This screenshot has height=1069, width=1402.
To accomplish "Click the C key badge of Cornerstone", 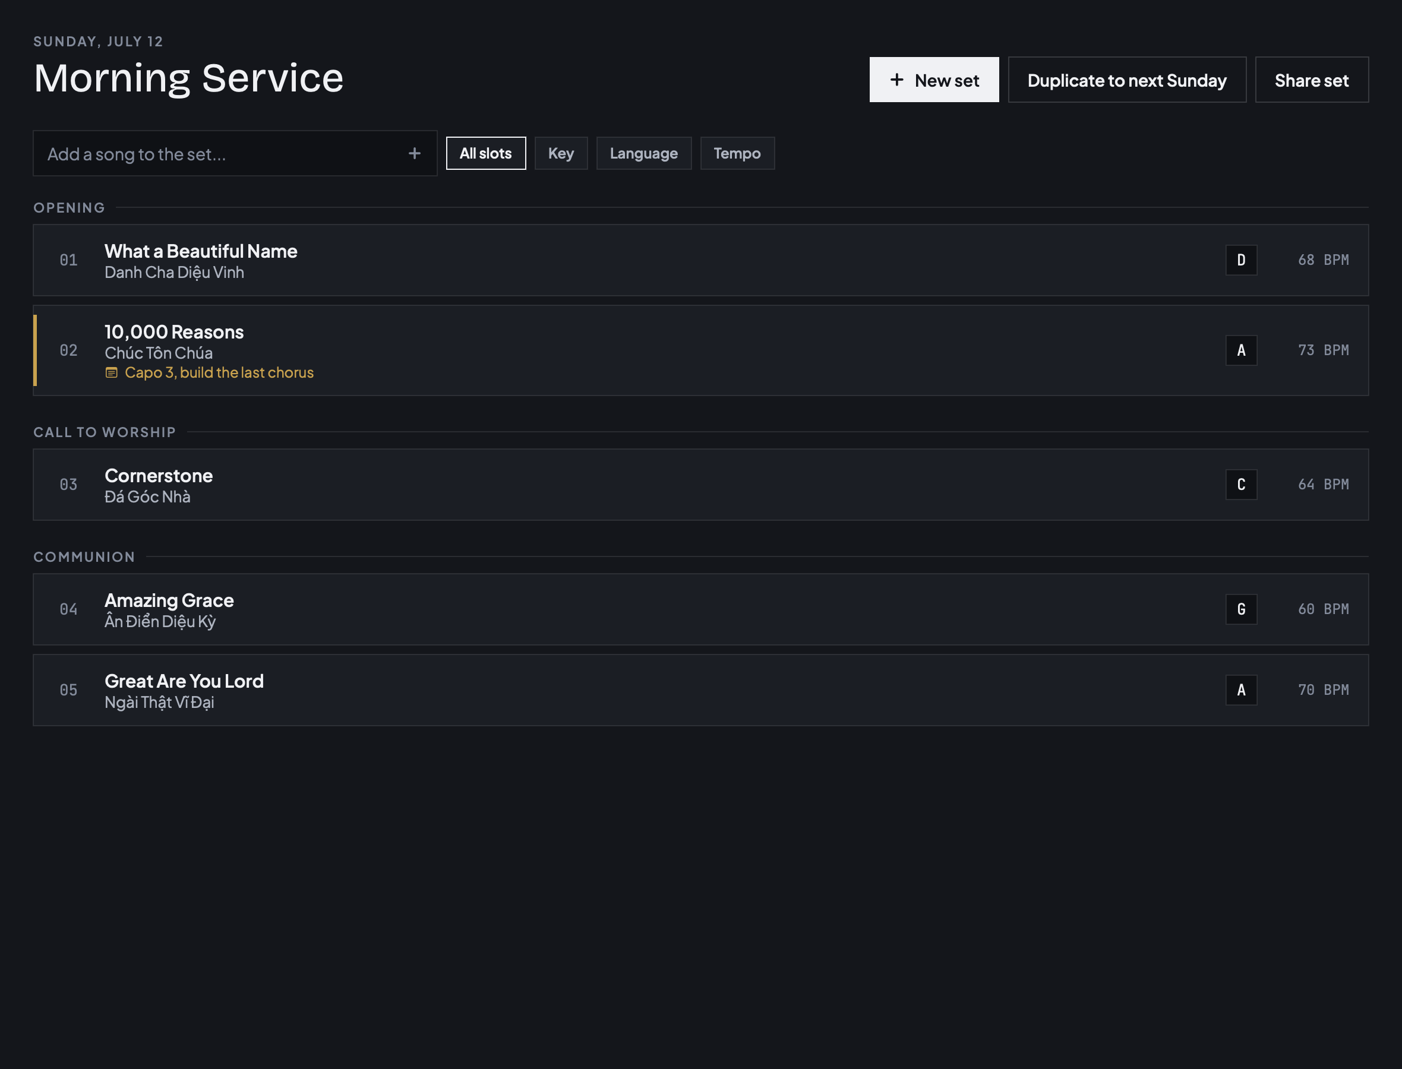I will [x=1240, y=485].
